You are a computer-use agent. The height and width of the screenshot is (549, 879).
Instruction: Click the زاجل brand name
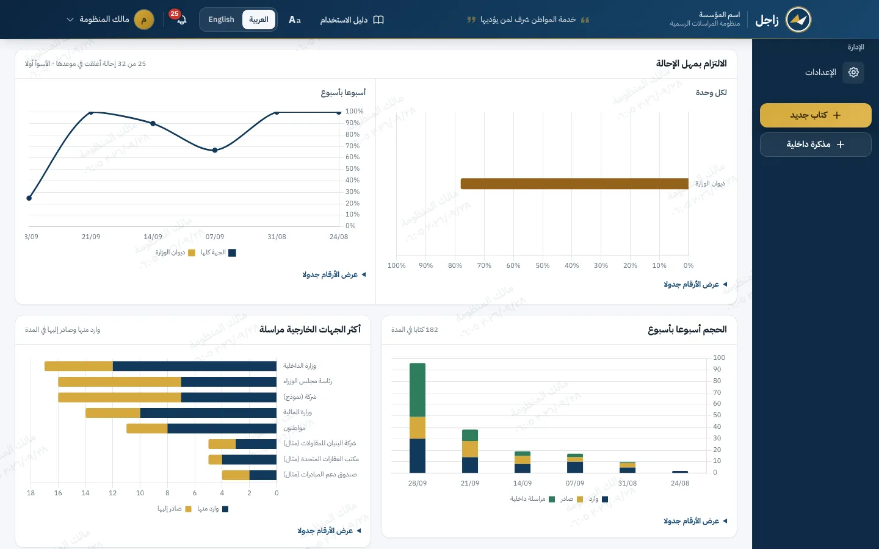point(767,20)
